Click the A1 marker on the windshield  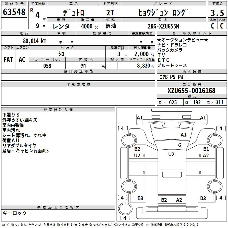[x=184, y=135]
